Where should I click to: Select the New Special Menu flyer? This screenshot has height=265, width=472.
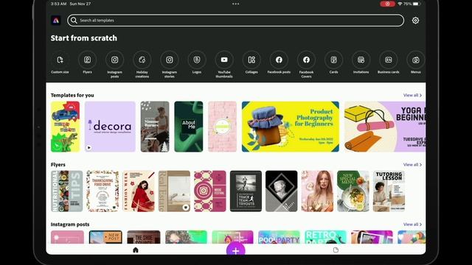pos(353,191)
